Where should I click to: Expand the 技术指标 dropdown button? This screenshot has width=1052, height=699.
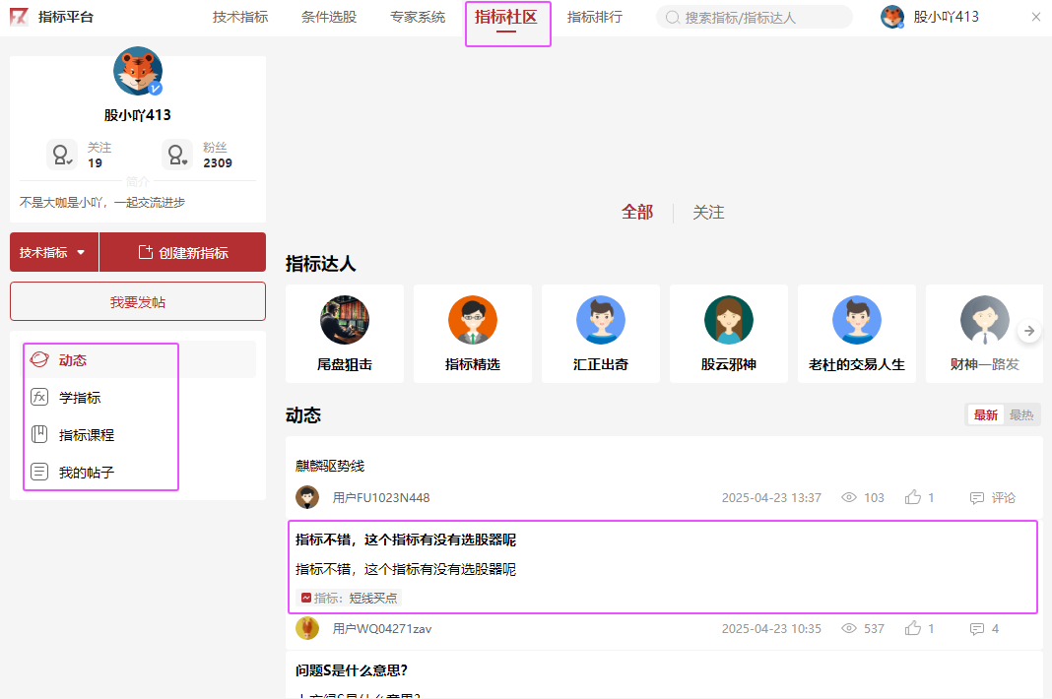coord(54,252)
